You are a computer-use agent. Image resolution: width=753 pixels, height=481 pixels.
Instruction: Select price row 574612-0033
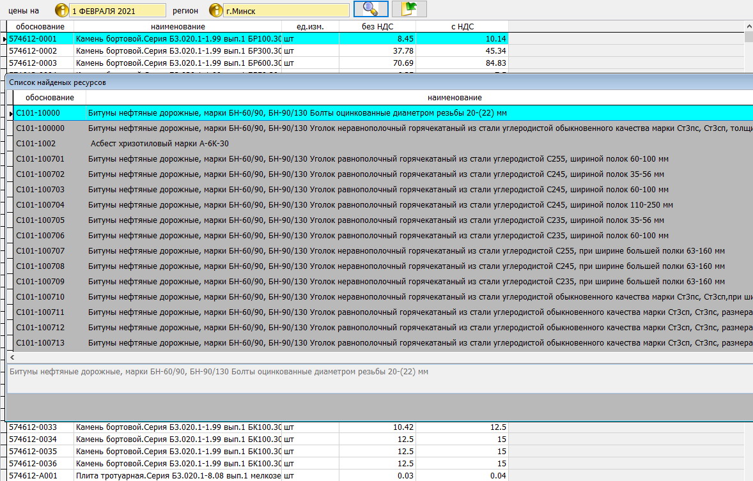click(x=258, y=427)
